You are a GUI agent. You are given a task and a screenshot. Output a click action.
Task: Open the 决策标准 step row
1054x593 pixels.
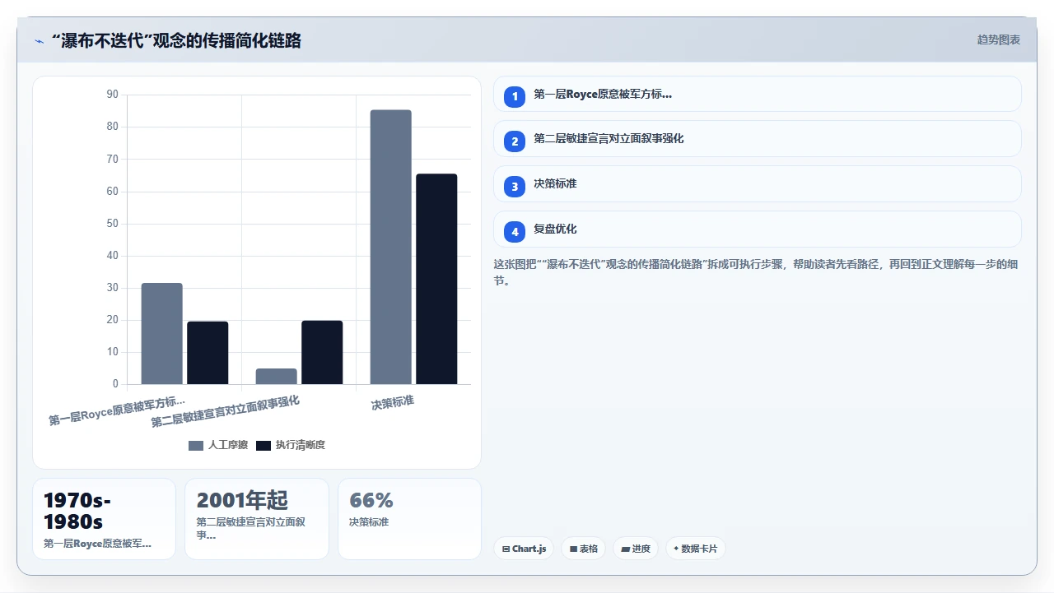pyautogui.click(x=757, y=184)
